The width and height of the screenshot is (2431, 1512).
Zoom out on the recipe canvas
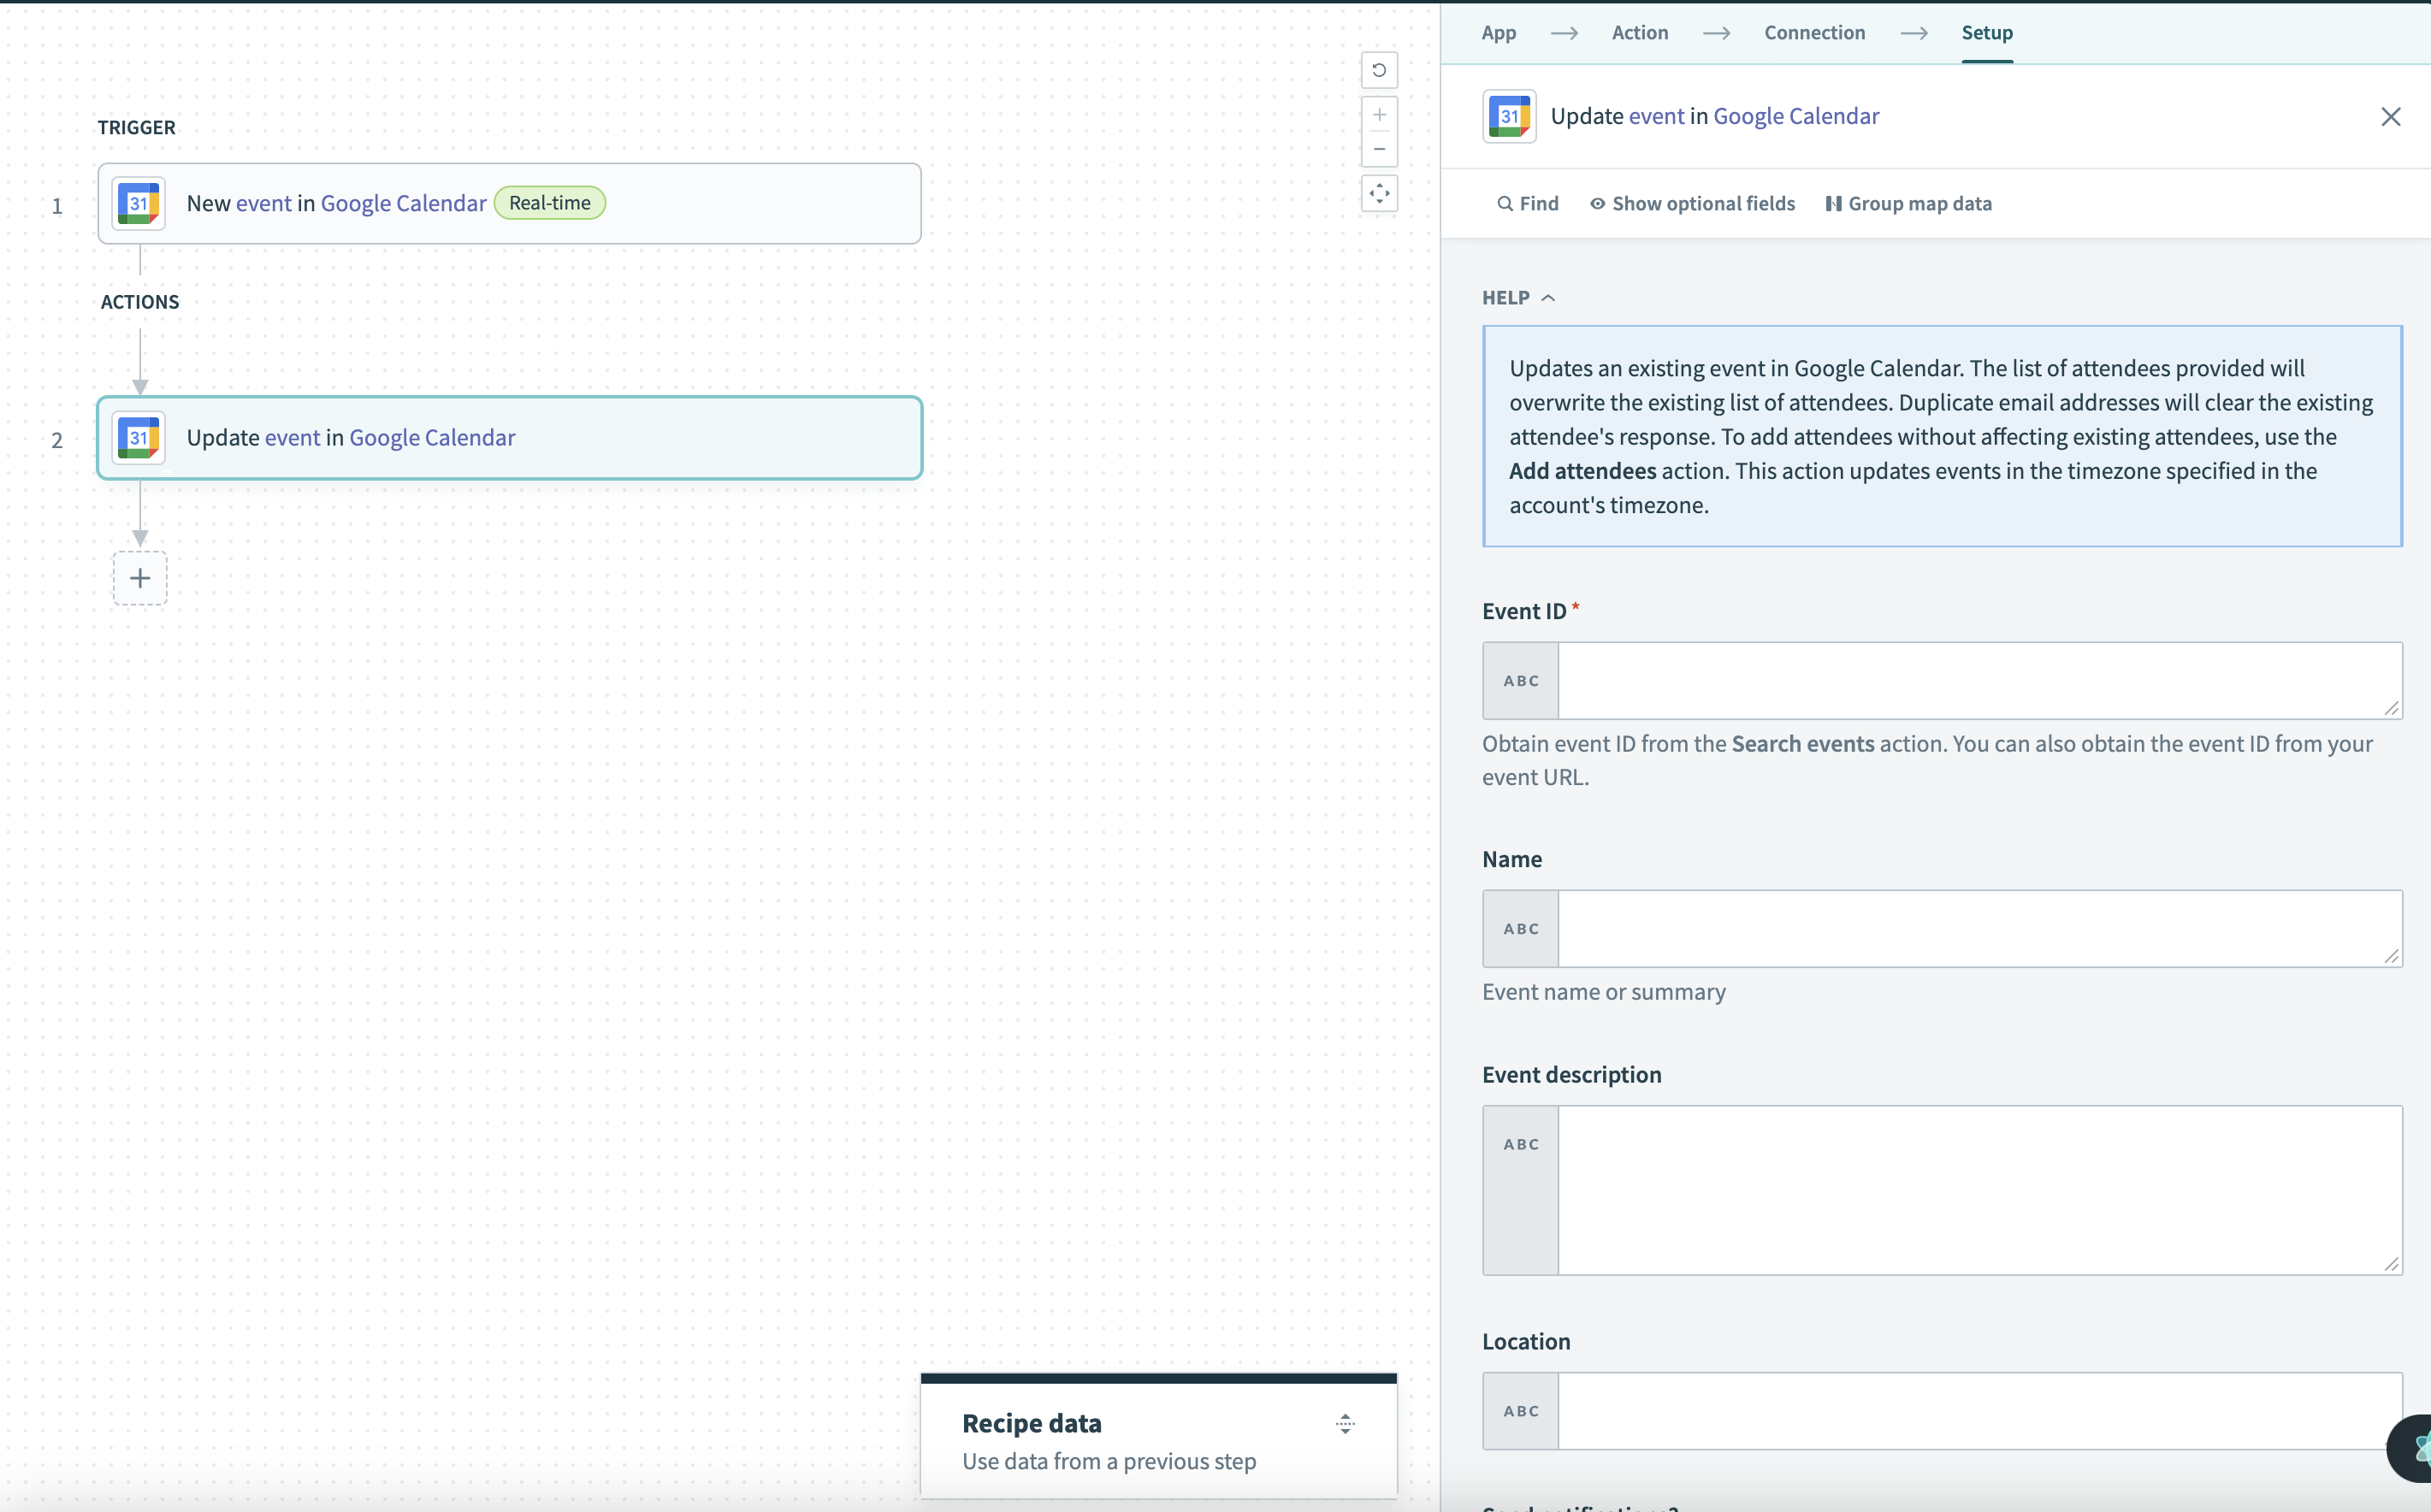point(1379,149)
